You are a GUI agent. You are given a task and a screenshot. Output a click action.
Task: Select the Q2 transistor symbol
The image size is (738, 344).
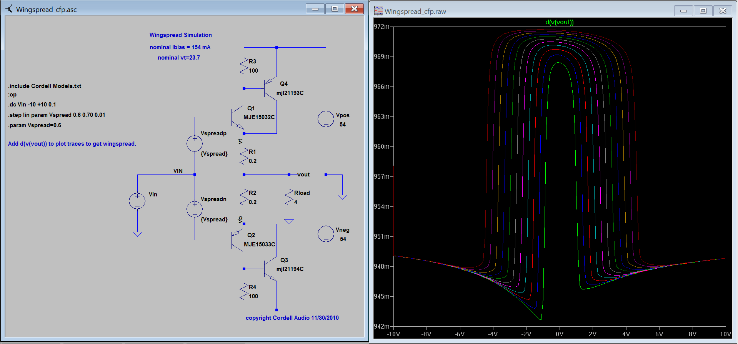tap(238, 240)
